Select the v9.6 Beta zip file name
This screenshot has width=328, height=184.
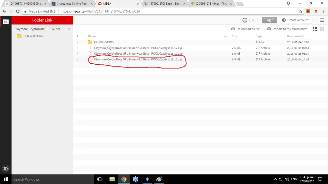138,54
